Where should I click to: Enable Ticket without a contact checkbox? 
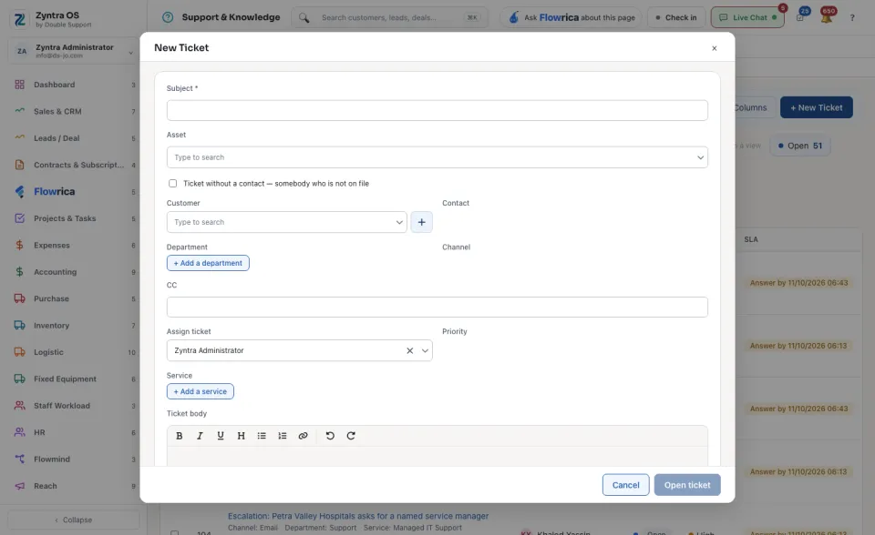tap(173, 184)
